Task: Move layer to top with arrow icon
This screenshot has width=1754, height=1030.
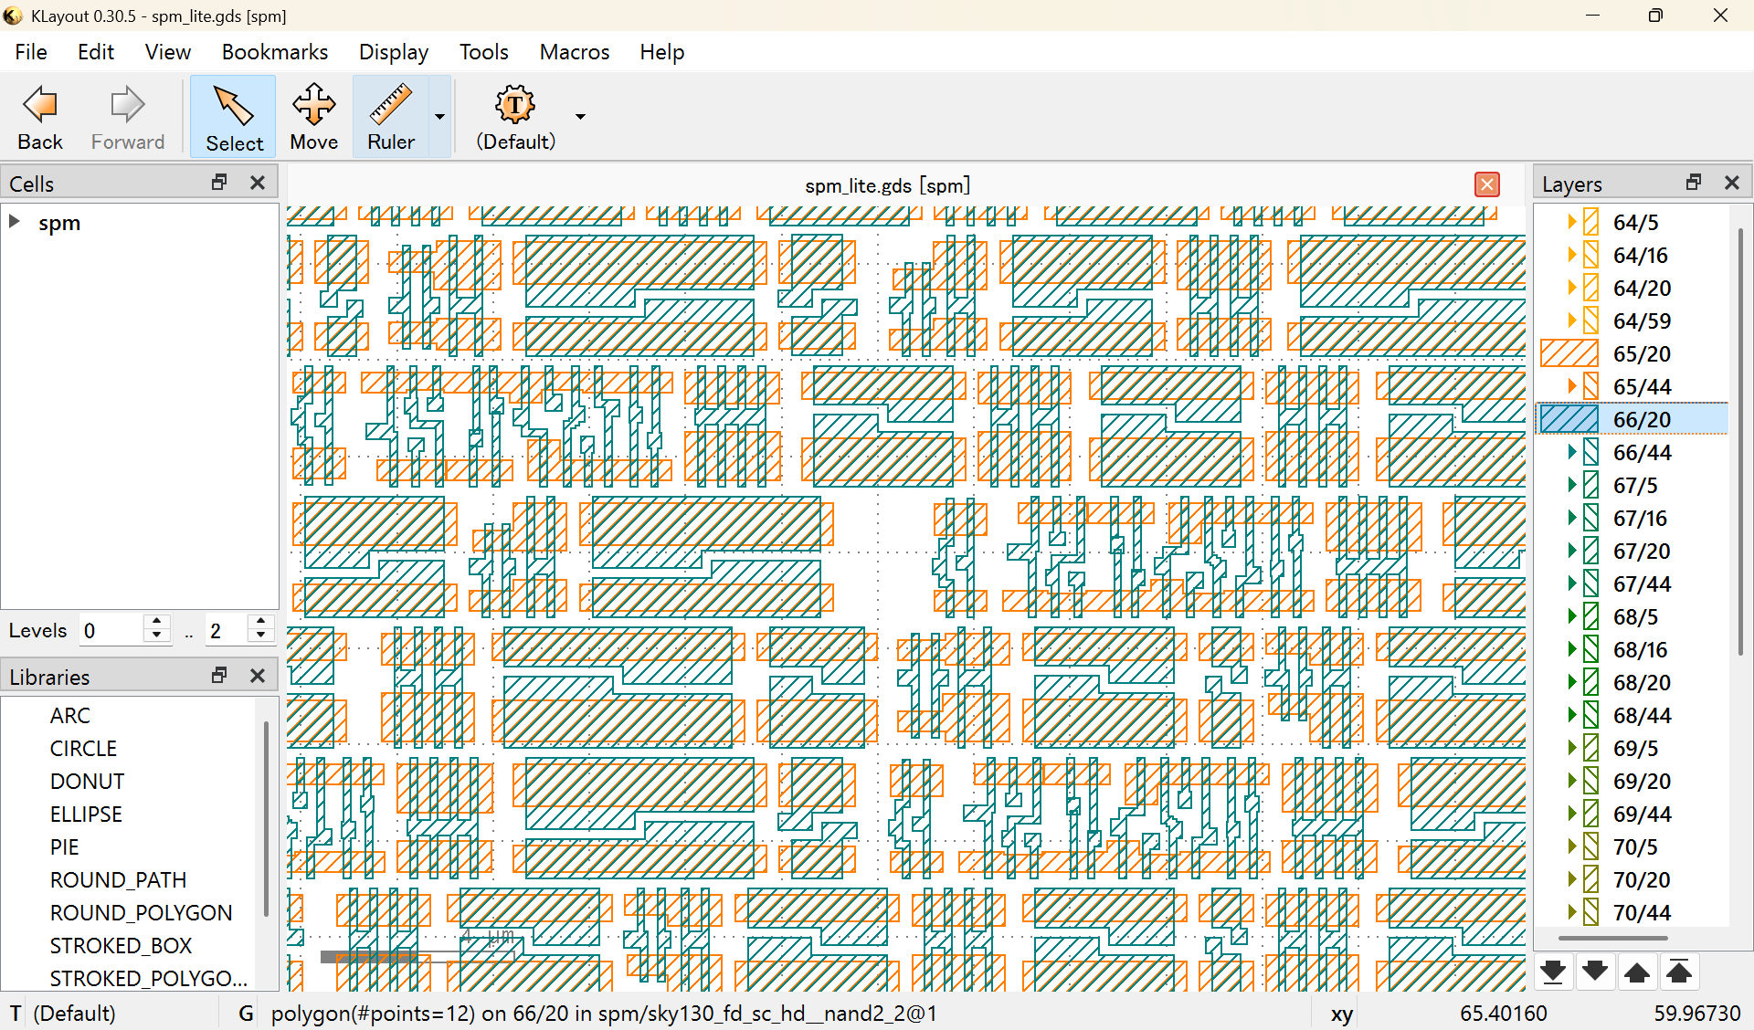Action: (x=1679, y=972)
